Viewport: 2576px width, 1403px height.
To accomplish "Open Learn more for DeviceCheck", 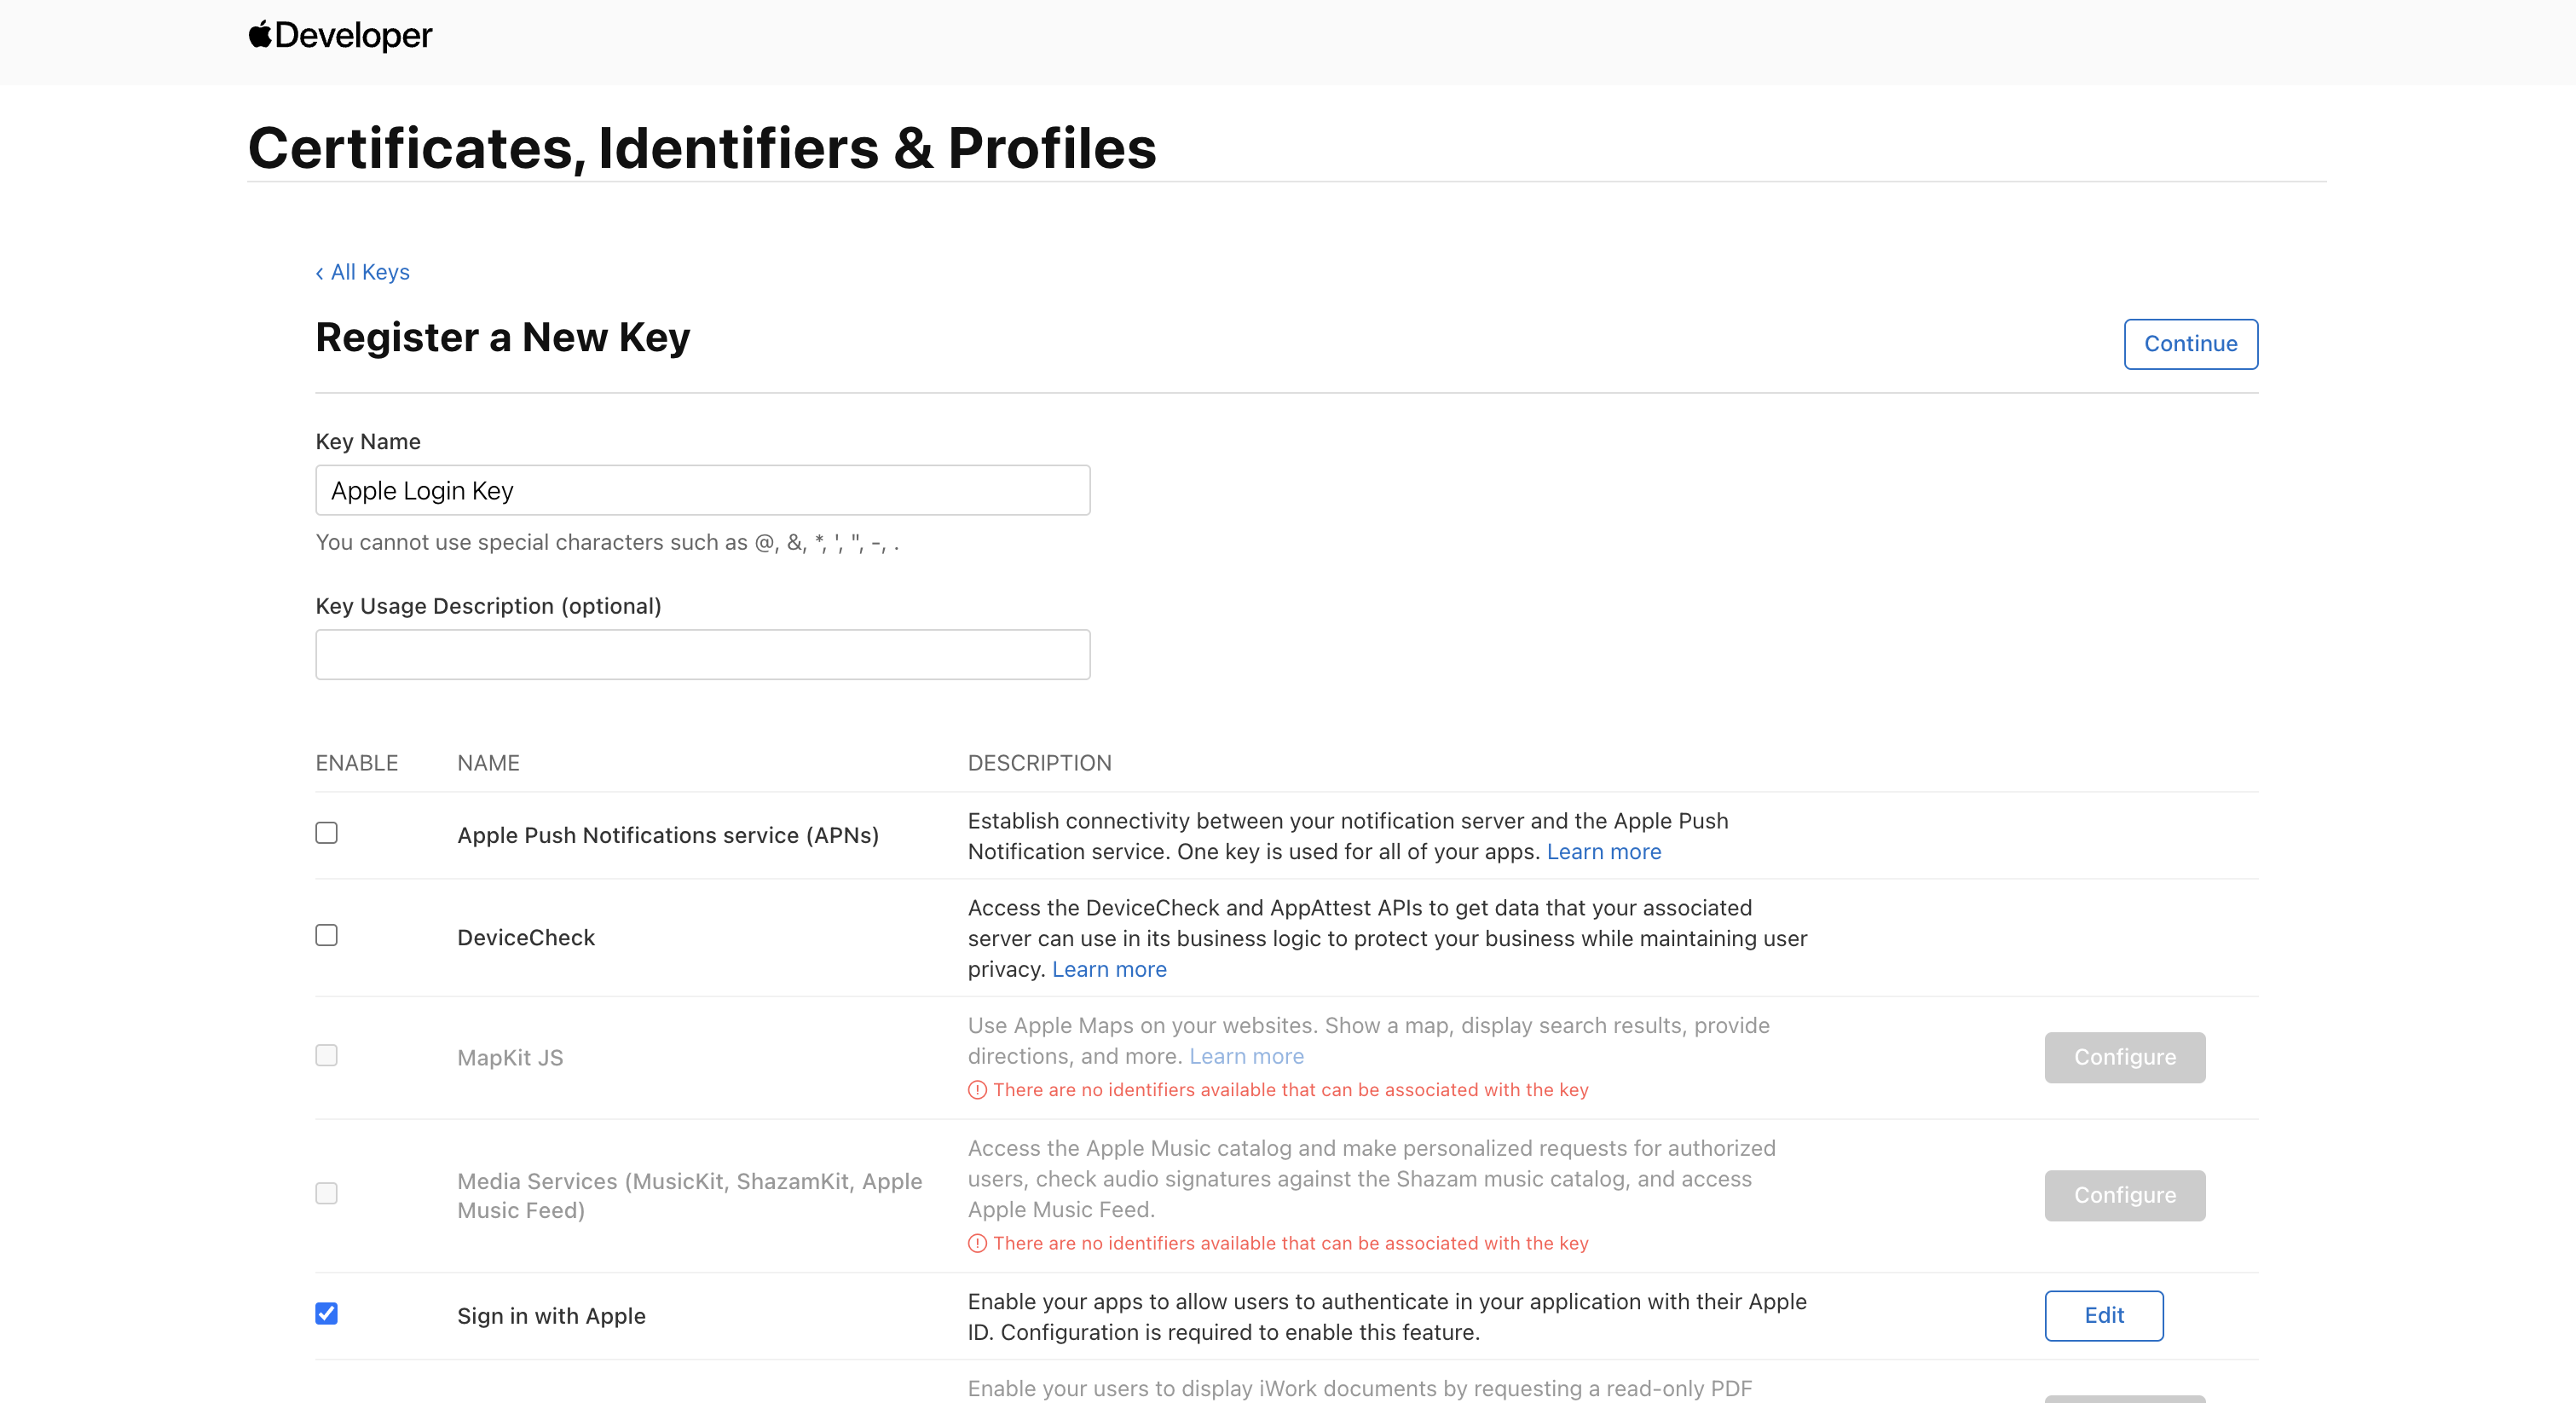I will click(1108, 970).
